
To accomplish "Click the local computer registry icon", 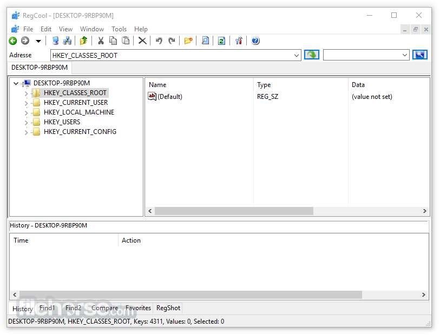I will pos(55,41).
